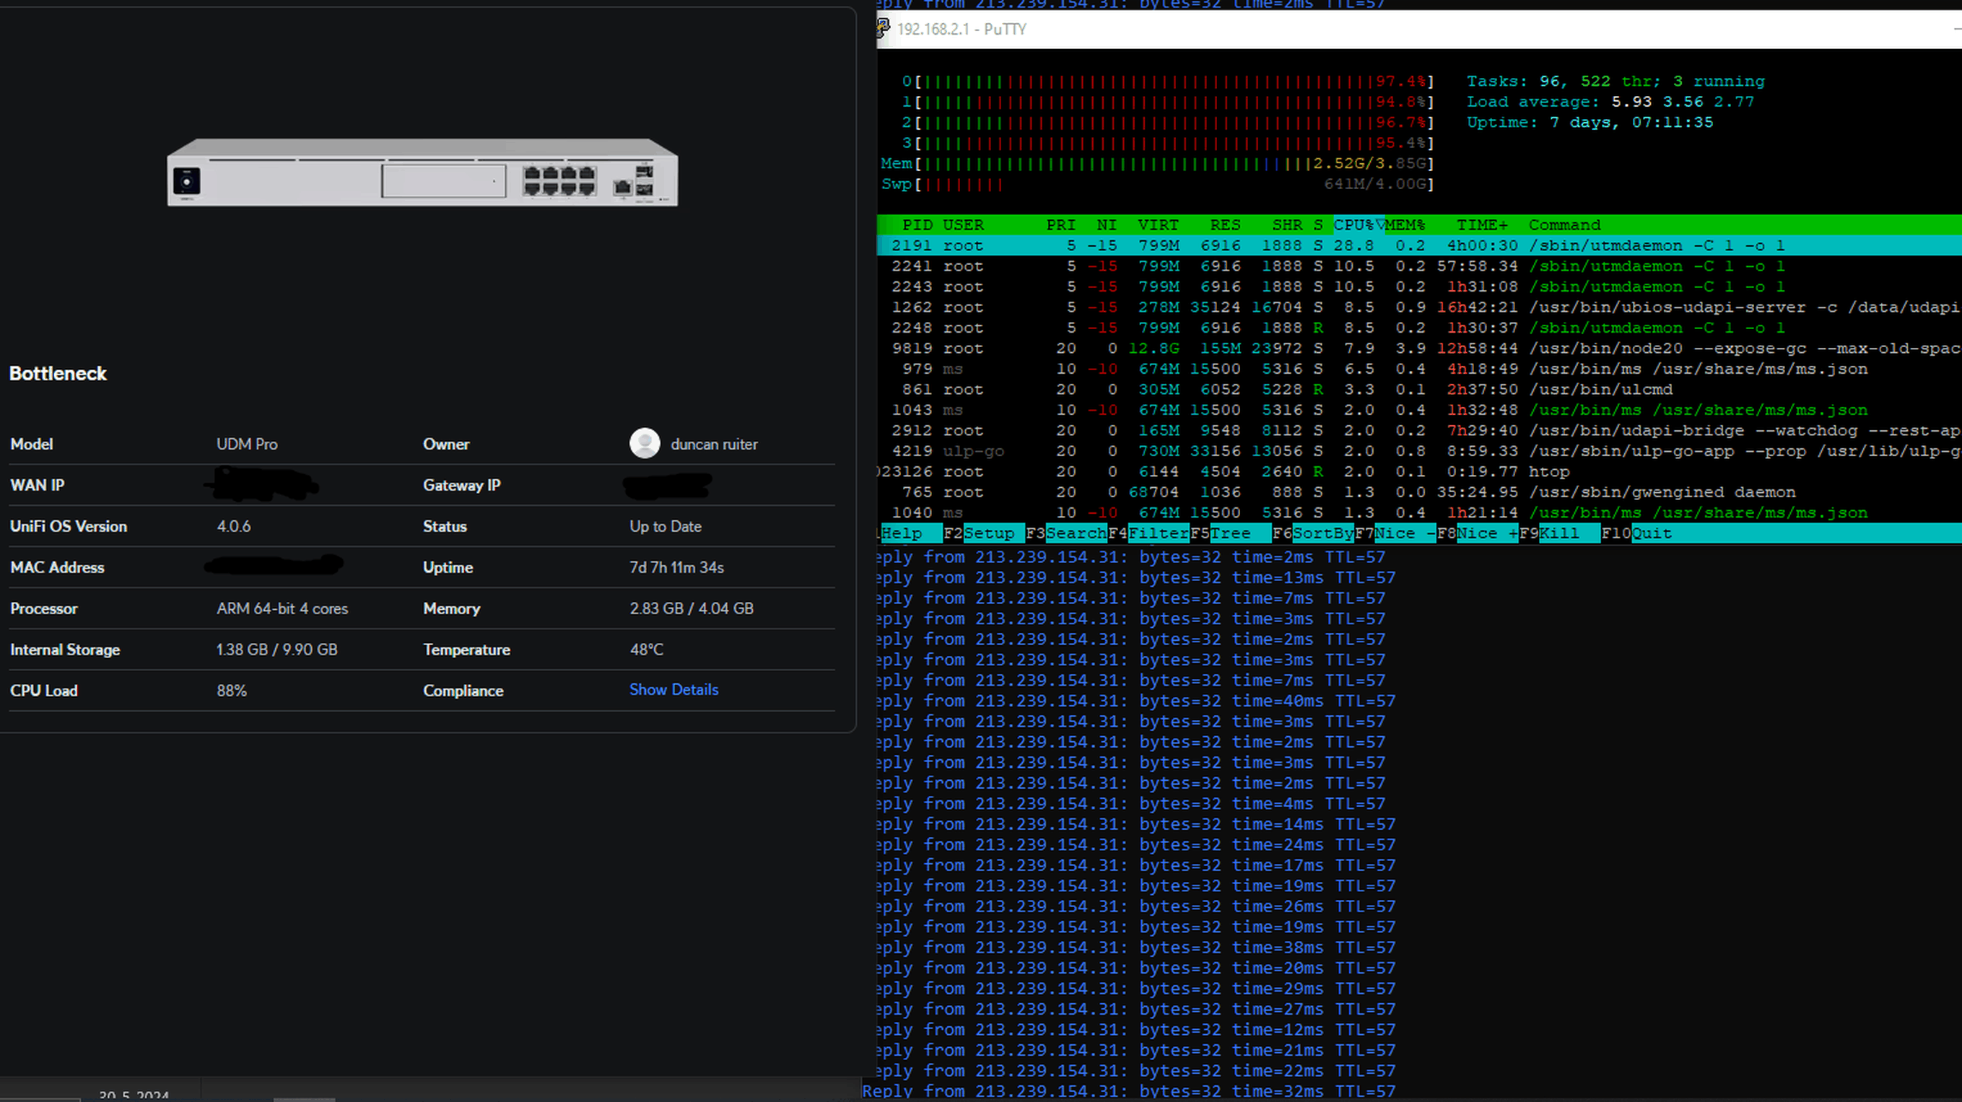1962x1102 pixels.
Task: Sort by the MEM% column header
Action: click(1405, 224)
